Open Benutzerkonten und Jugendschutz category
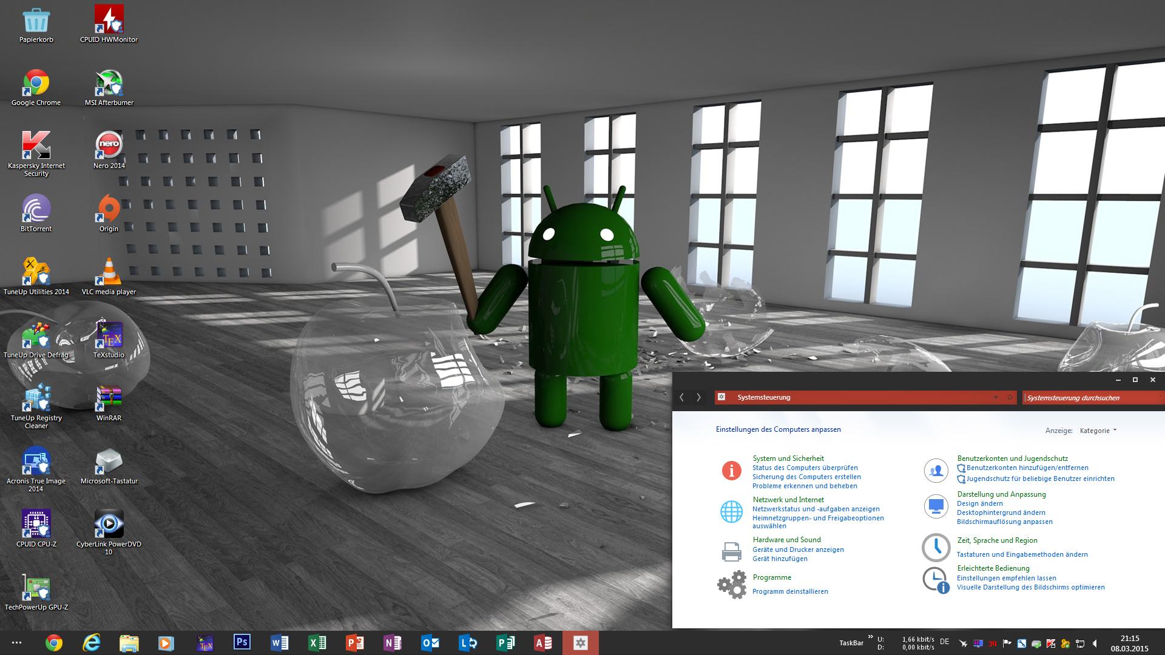Image resolution: width=1165 pixels, height=655 pixels. 1012,458
